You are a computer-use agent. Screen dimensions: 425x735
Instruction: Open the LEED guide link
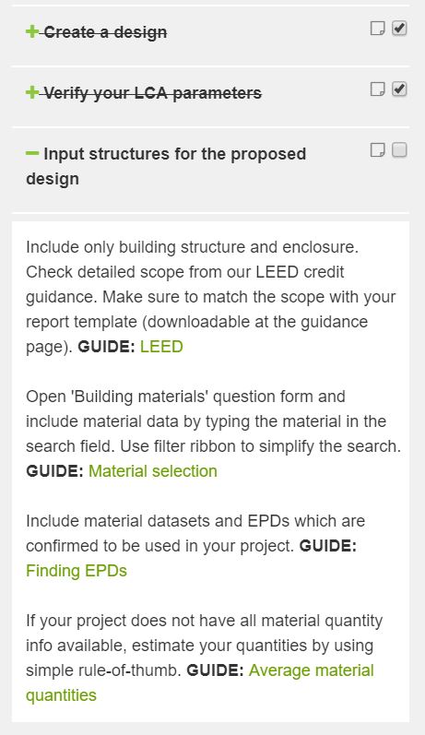tap(161, 347)
